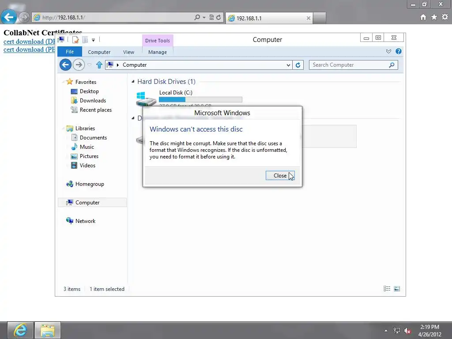This screenshot has width=452, height=339.
Task: Open File Explorer from the taskbar
Action: [48, 330]
